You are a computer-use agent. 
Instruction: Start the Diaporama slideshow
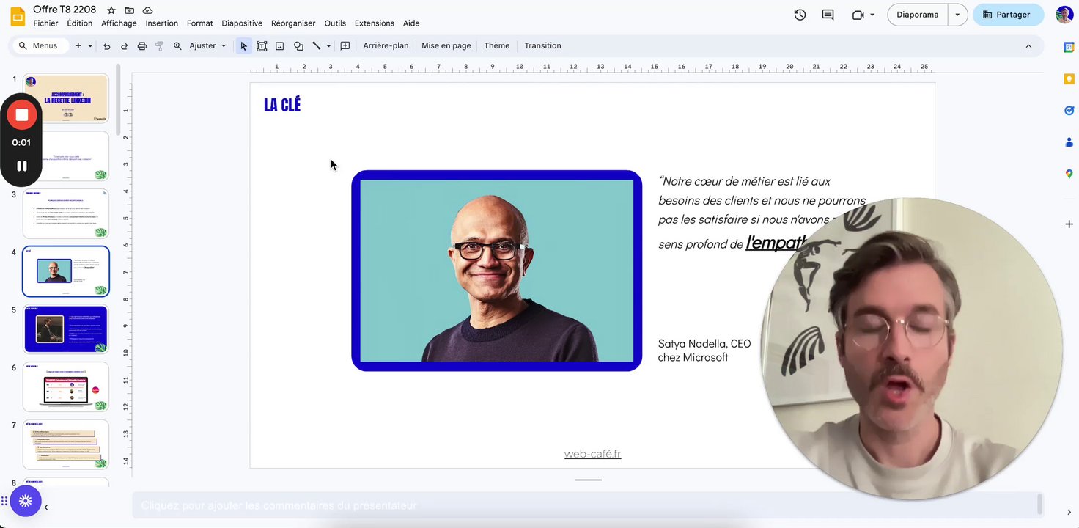pos(917,15)
